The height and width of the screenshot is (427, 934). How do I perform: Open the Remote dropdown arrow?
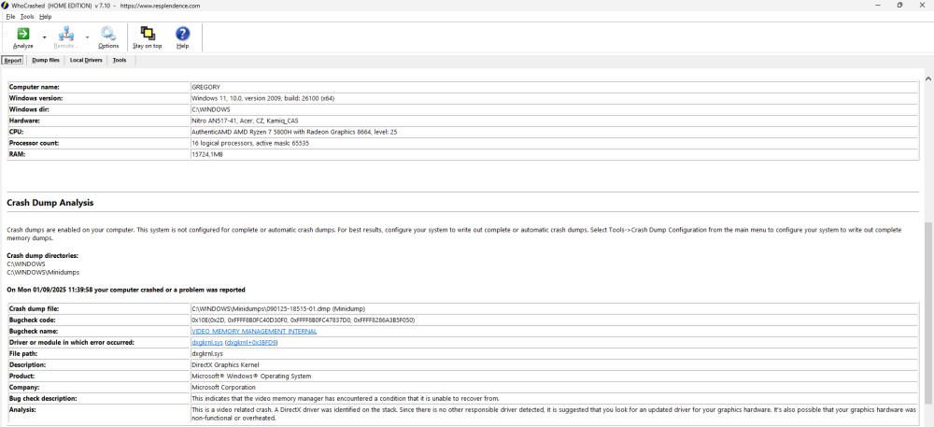[88, 37]
